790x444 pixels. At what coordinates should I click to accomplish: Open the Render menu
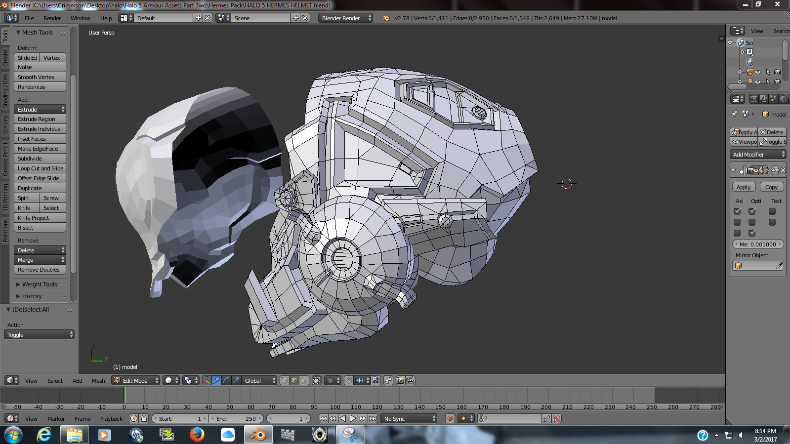52,18
